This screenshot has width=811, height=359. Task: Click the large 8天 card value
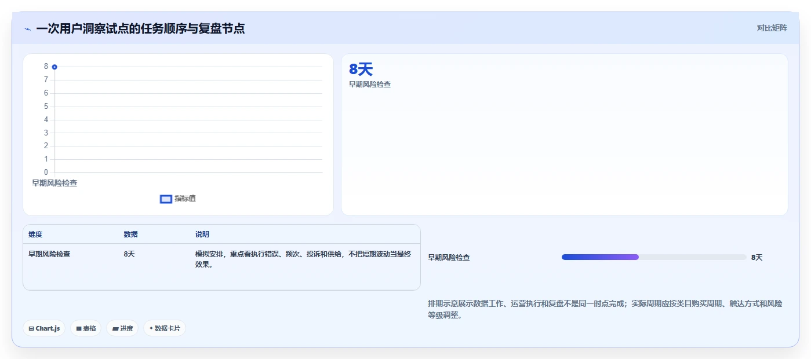tap(361, 69)
